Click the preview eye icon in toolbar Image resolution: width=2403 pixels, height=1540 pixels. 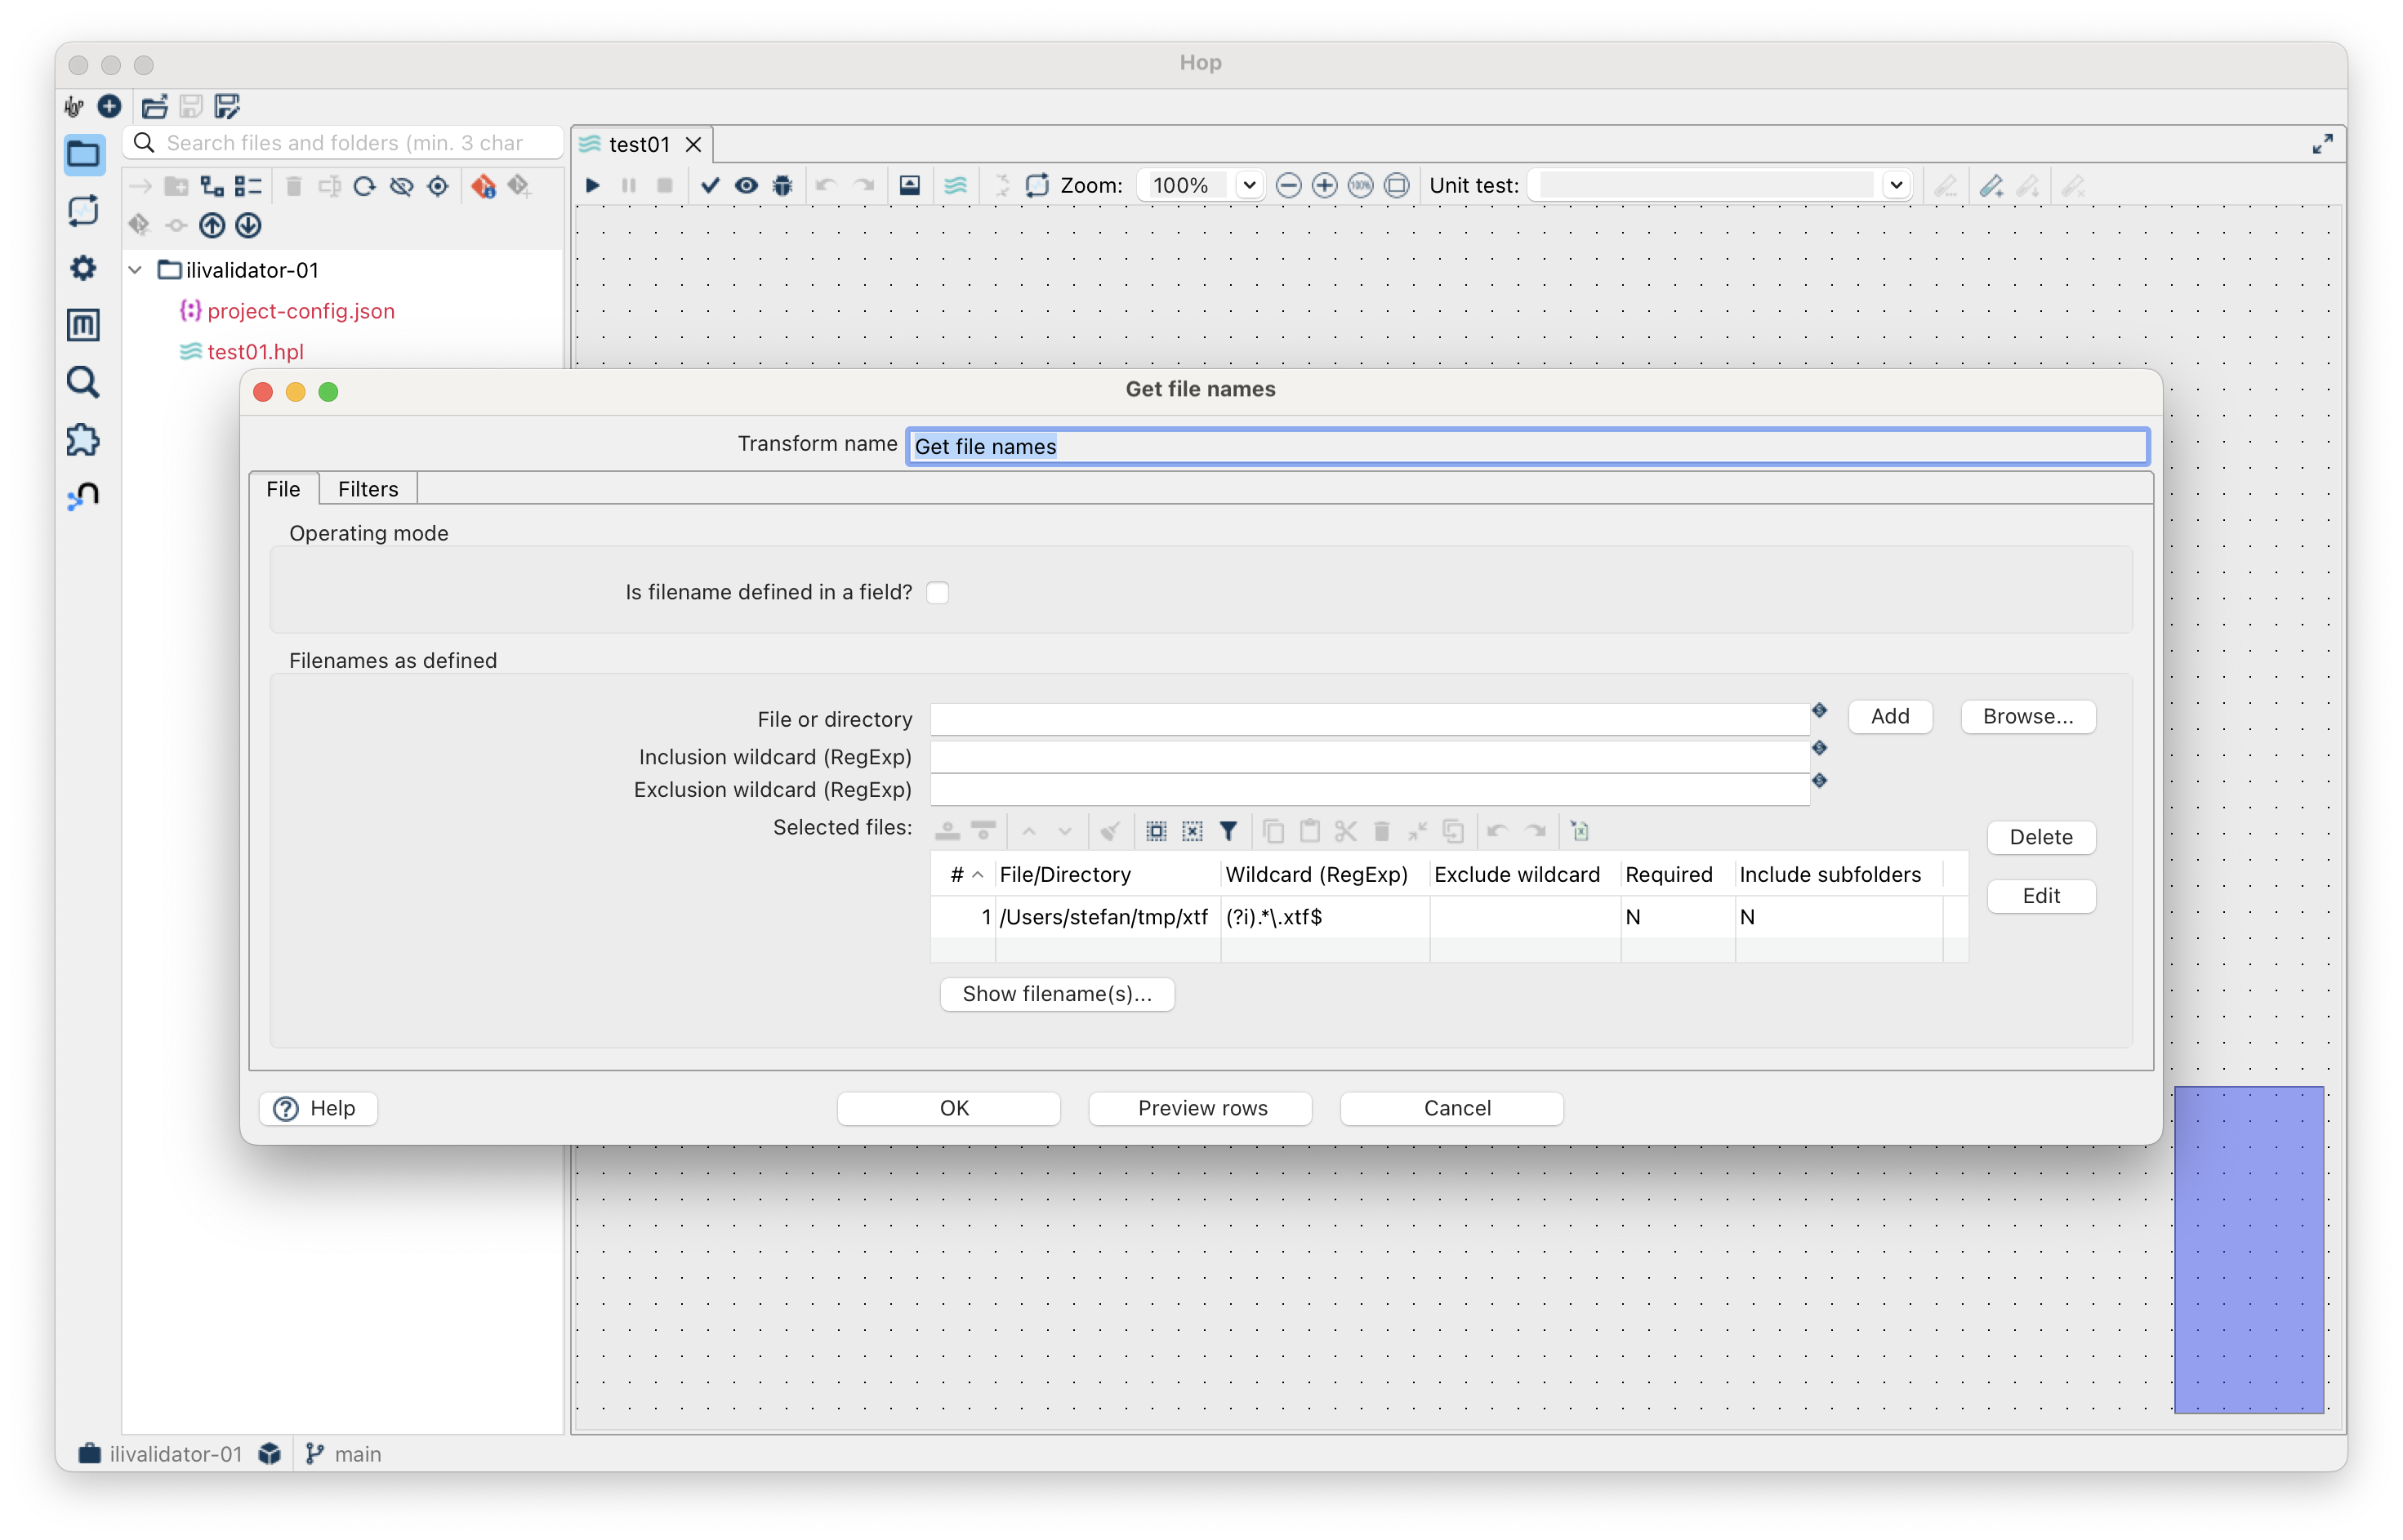(x=746, y=185)
